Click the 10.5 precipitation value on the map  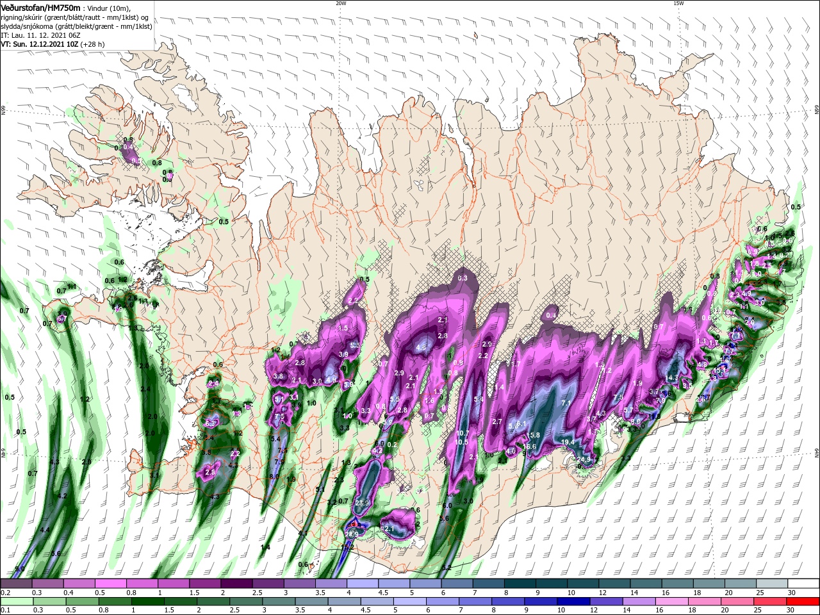462,442
